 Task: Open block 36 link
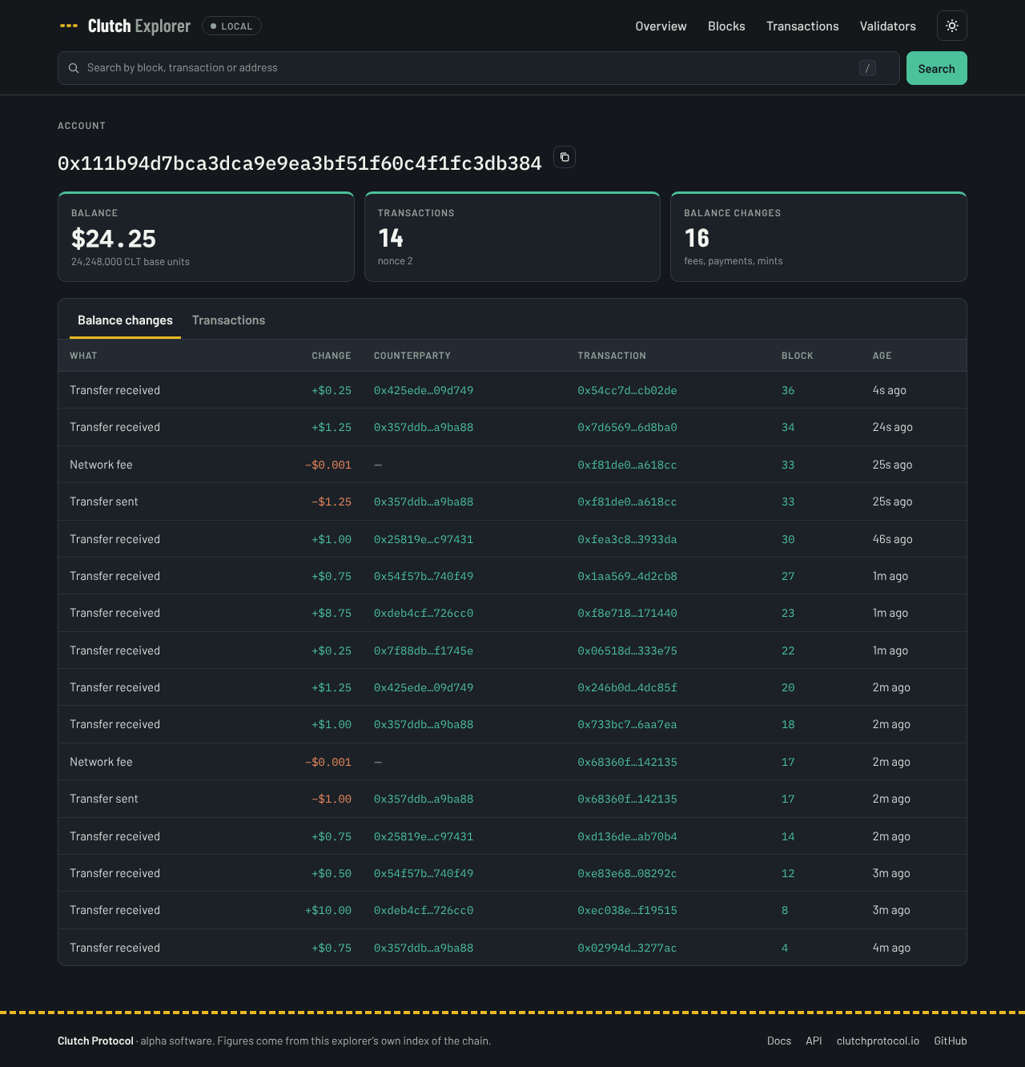pyautogui.click(x=788, y=390)
